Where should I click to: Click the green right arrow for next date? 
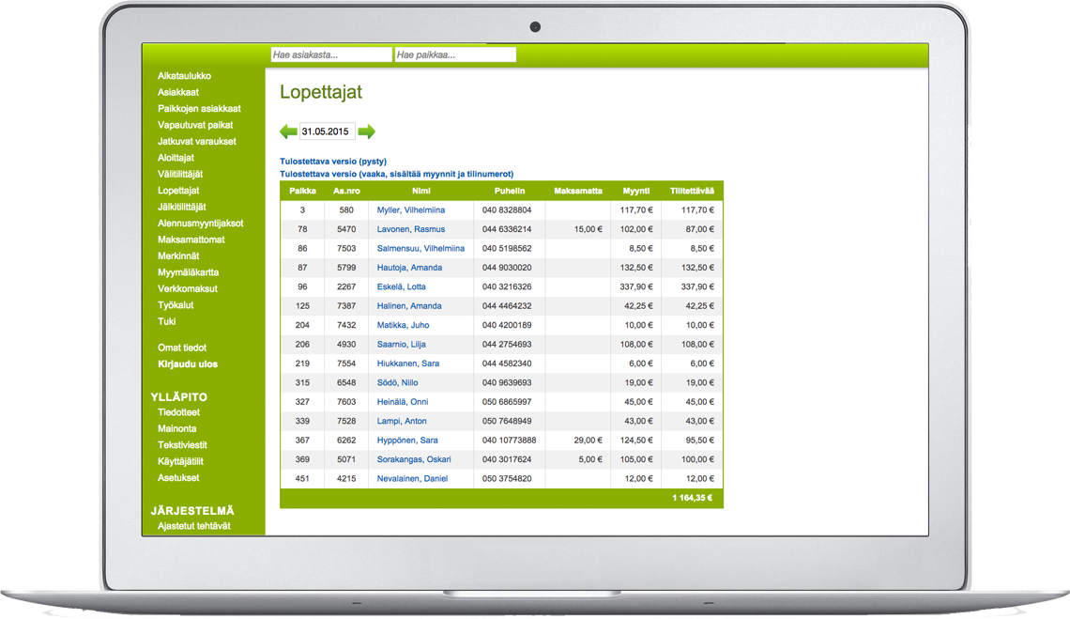point(367,132)
